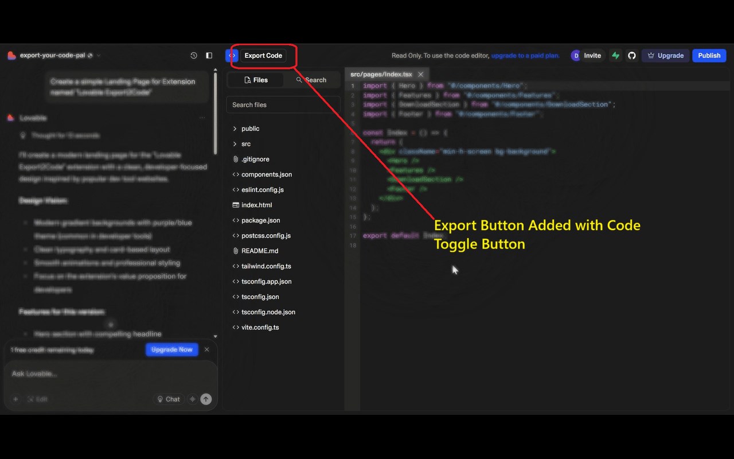Follow the upgrade to a paid plan link

pyautogui.click(x=525, y=56)
